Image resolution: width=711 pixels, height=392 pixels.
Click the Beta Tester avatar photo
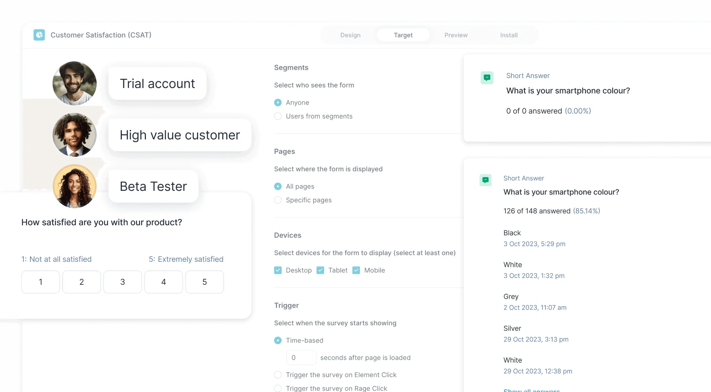74,186
